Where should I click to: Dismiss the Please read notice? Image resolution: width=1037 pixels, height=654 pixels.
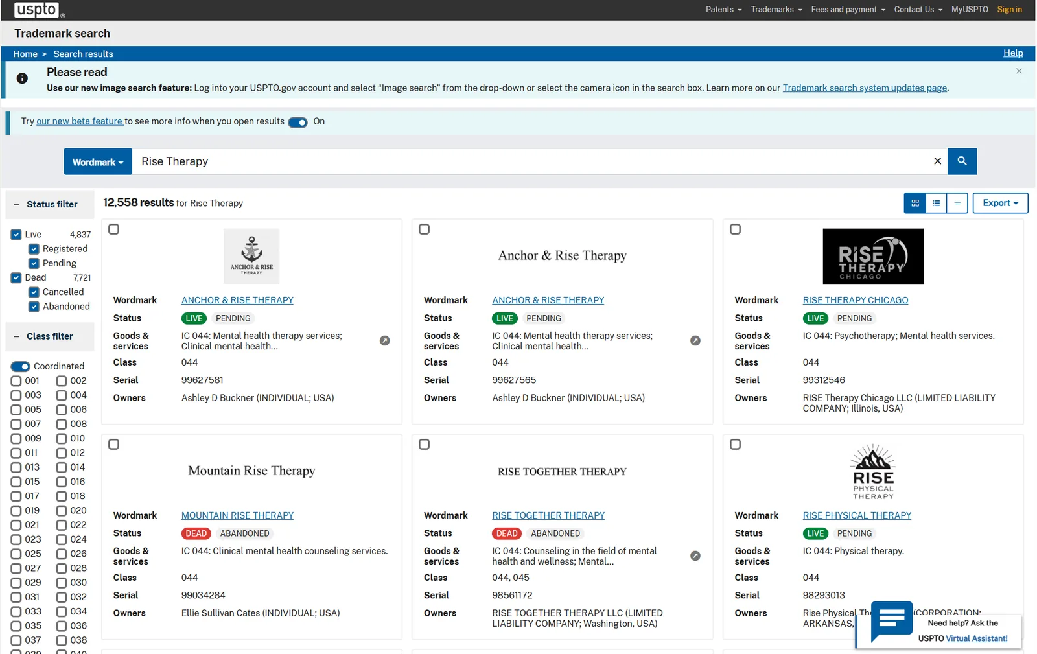(1019, 71)
